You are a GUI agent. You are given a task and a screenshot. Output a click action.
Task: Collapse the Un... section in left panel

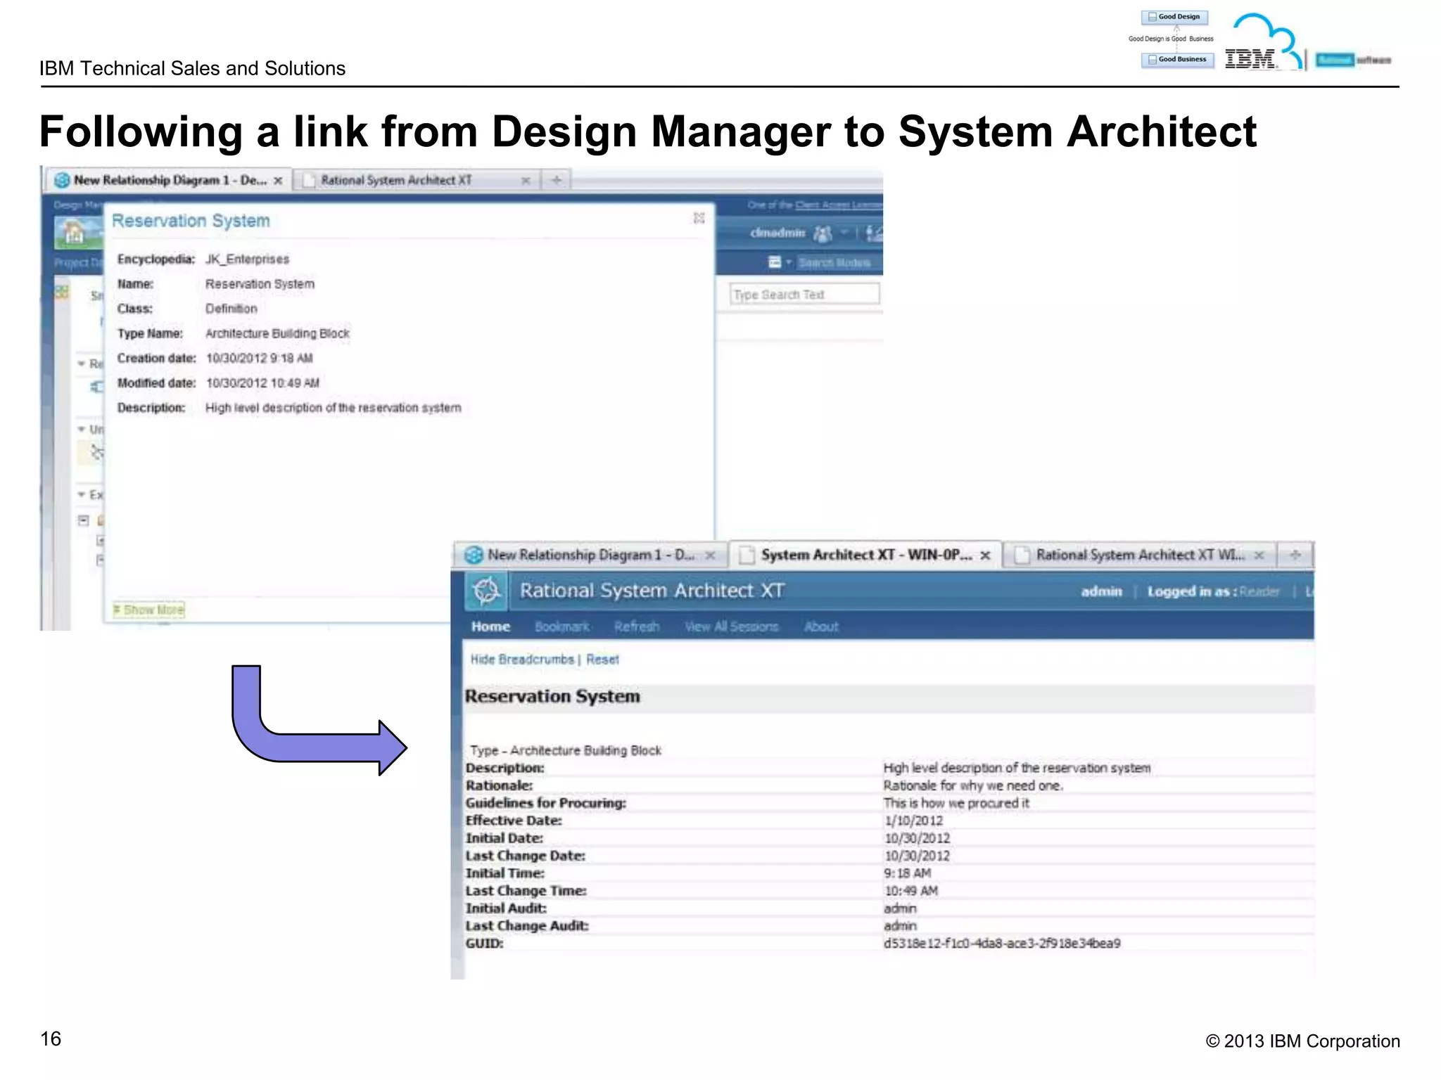click(x=82, y=429)
